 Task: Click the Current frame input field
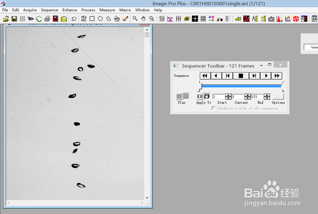(x=238, y=97)
